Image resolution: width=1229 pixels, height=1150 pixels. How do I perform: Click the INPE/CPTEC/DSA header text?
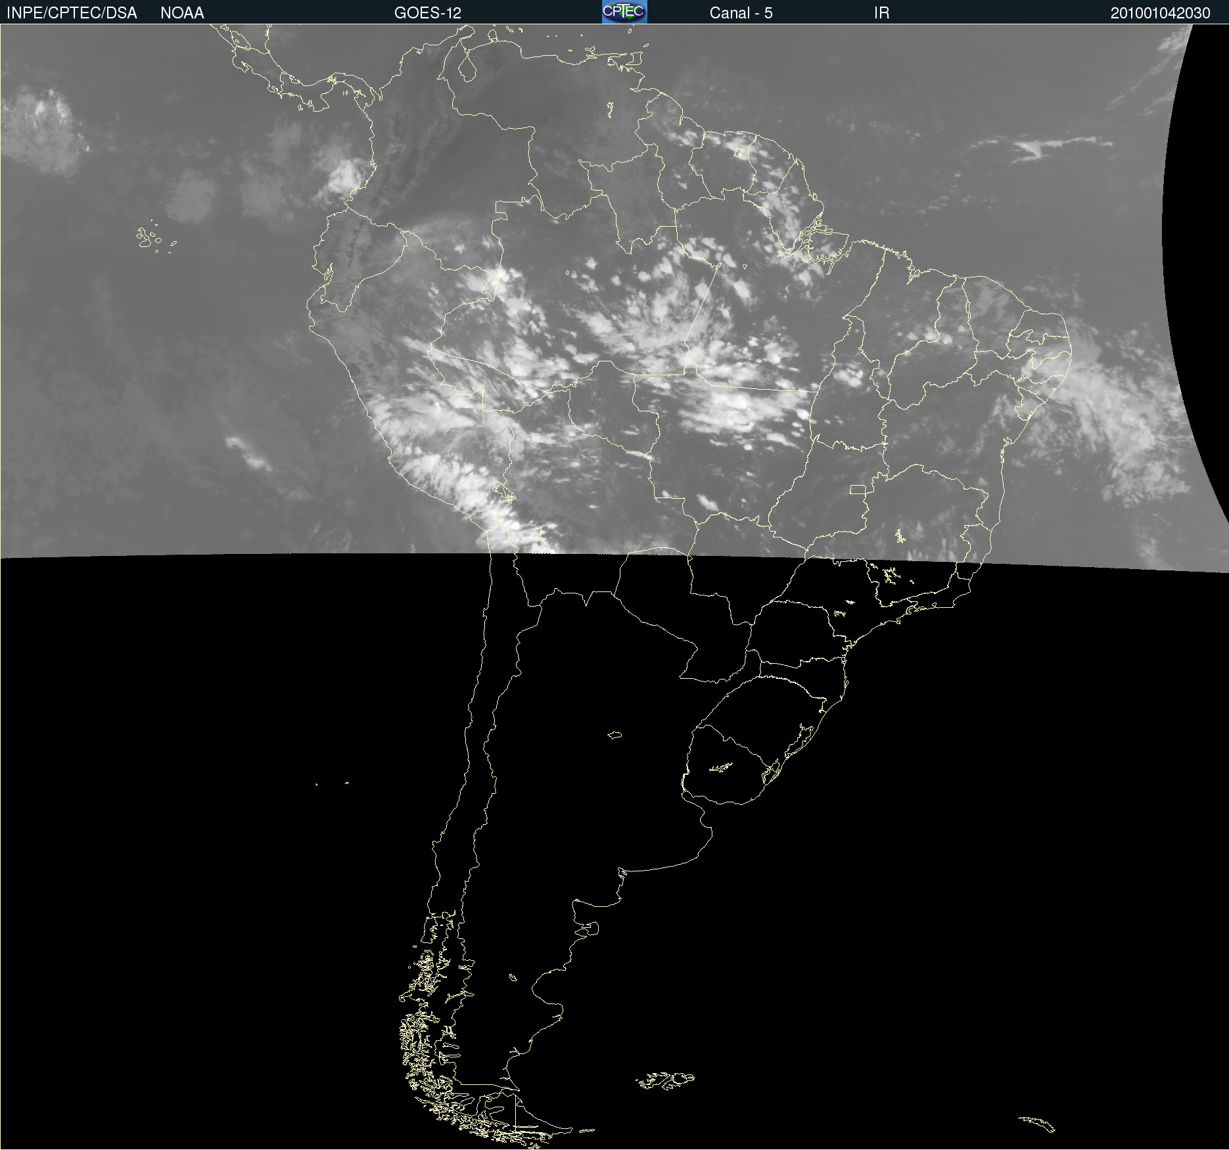point(72,13)
